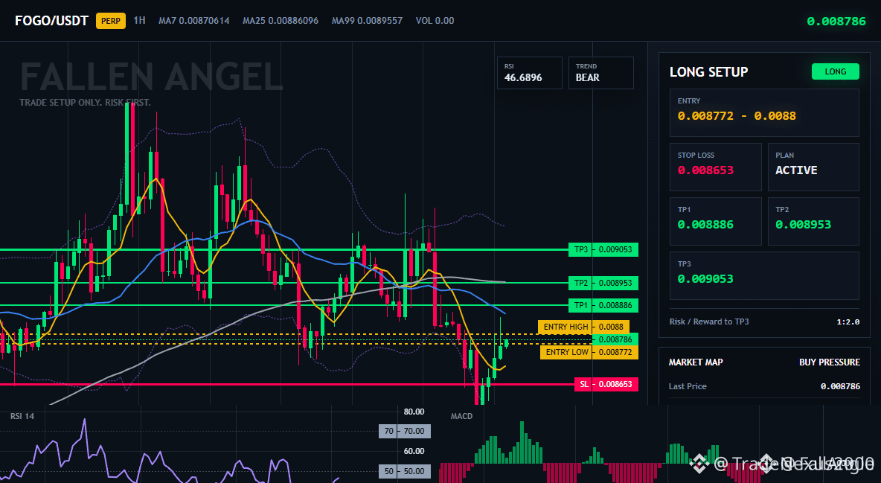Click the MA25 0.00886096 indicator readout

point(281,21)
